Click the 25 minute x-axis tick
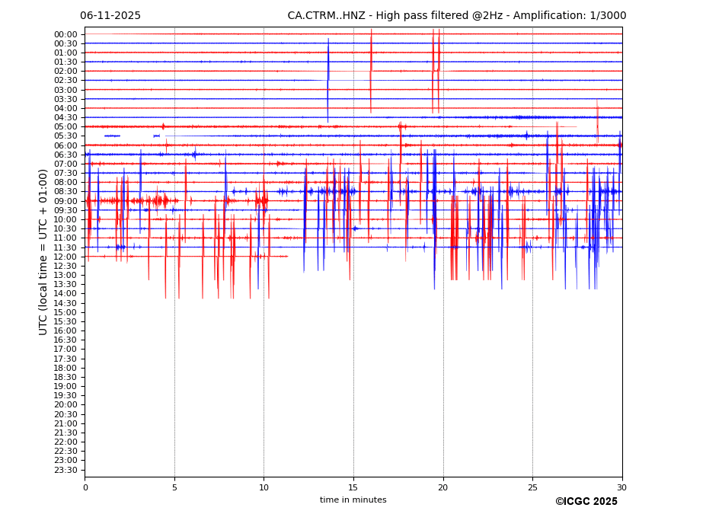This screenshot has width=706, height=530. tap(532, 487)
